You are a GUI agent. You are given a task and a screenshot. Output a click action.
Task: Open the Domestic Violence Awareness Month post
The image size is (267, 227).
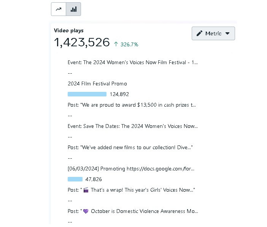(133, 211)
